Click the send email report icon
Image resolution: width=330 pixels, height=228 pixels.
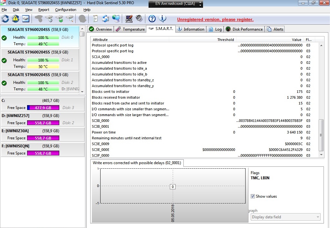pos(105,19)
